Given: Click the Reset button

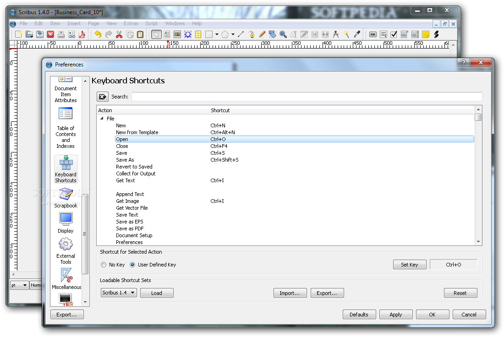Looking at the screenshot, I should point(460,293).
